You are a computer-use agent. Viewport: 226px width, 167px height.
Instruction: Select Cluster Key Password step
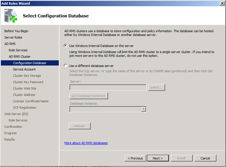[28, 82]
